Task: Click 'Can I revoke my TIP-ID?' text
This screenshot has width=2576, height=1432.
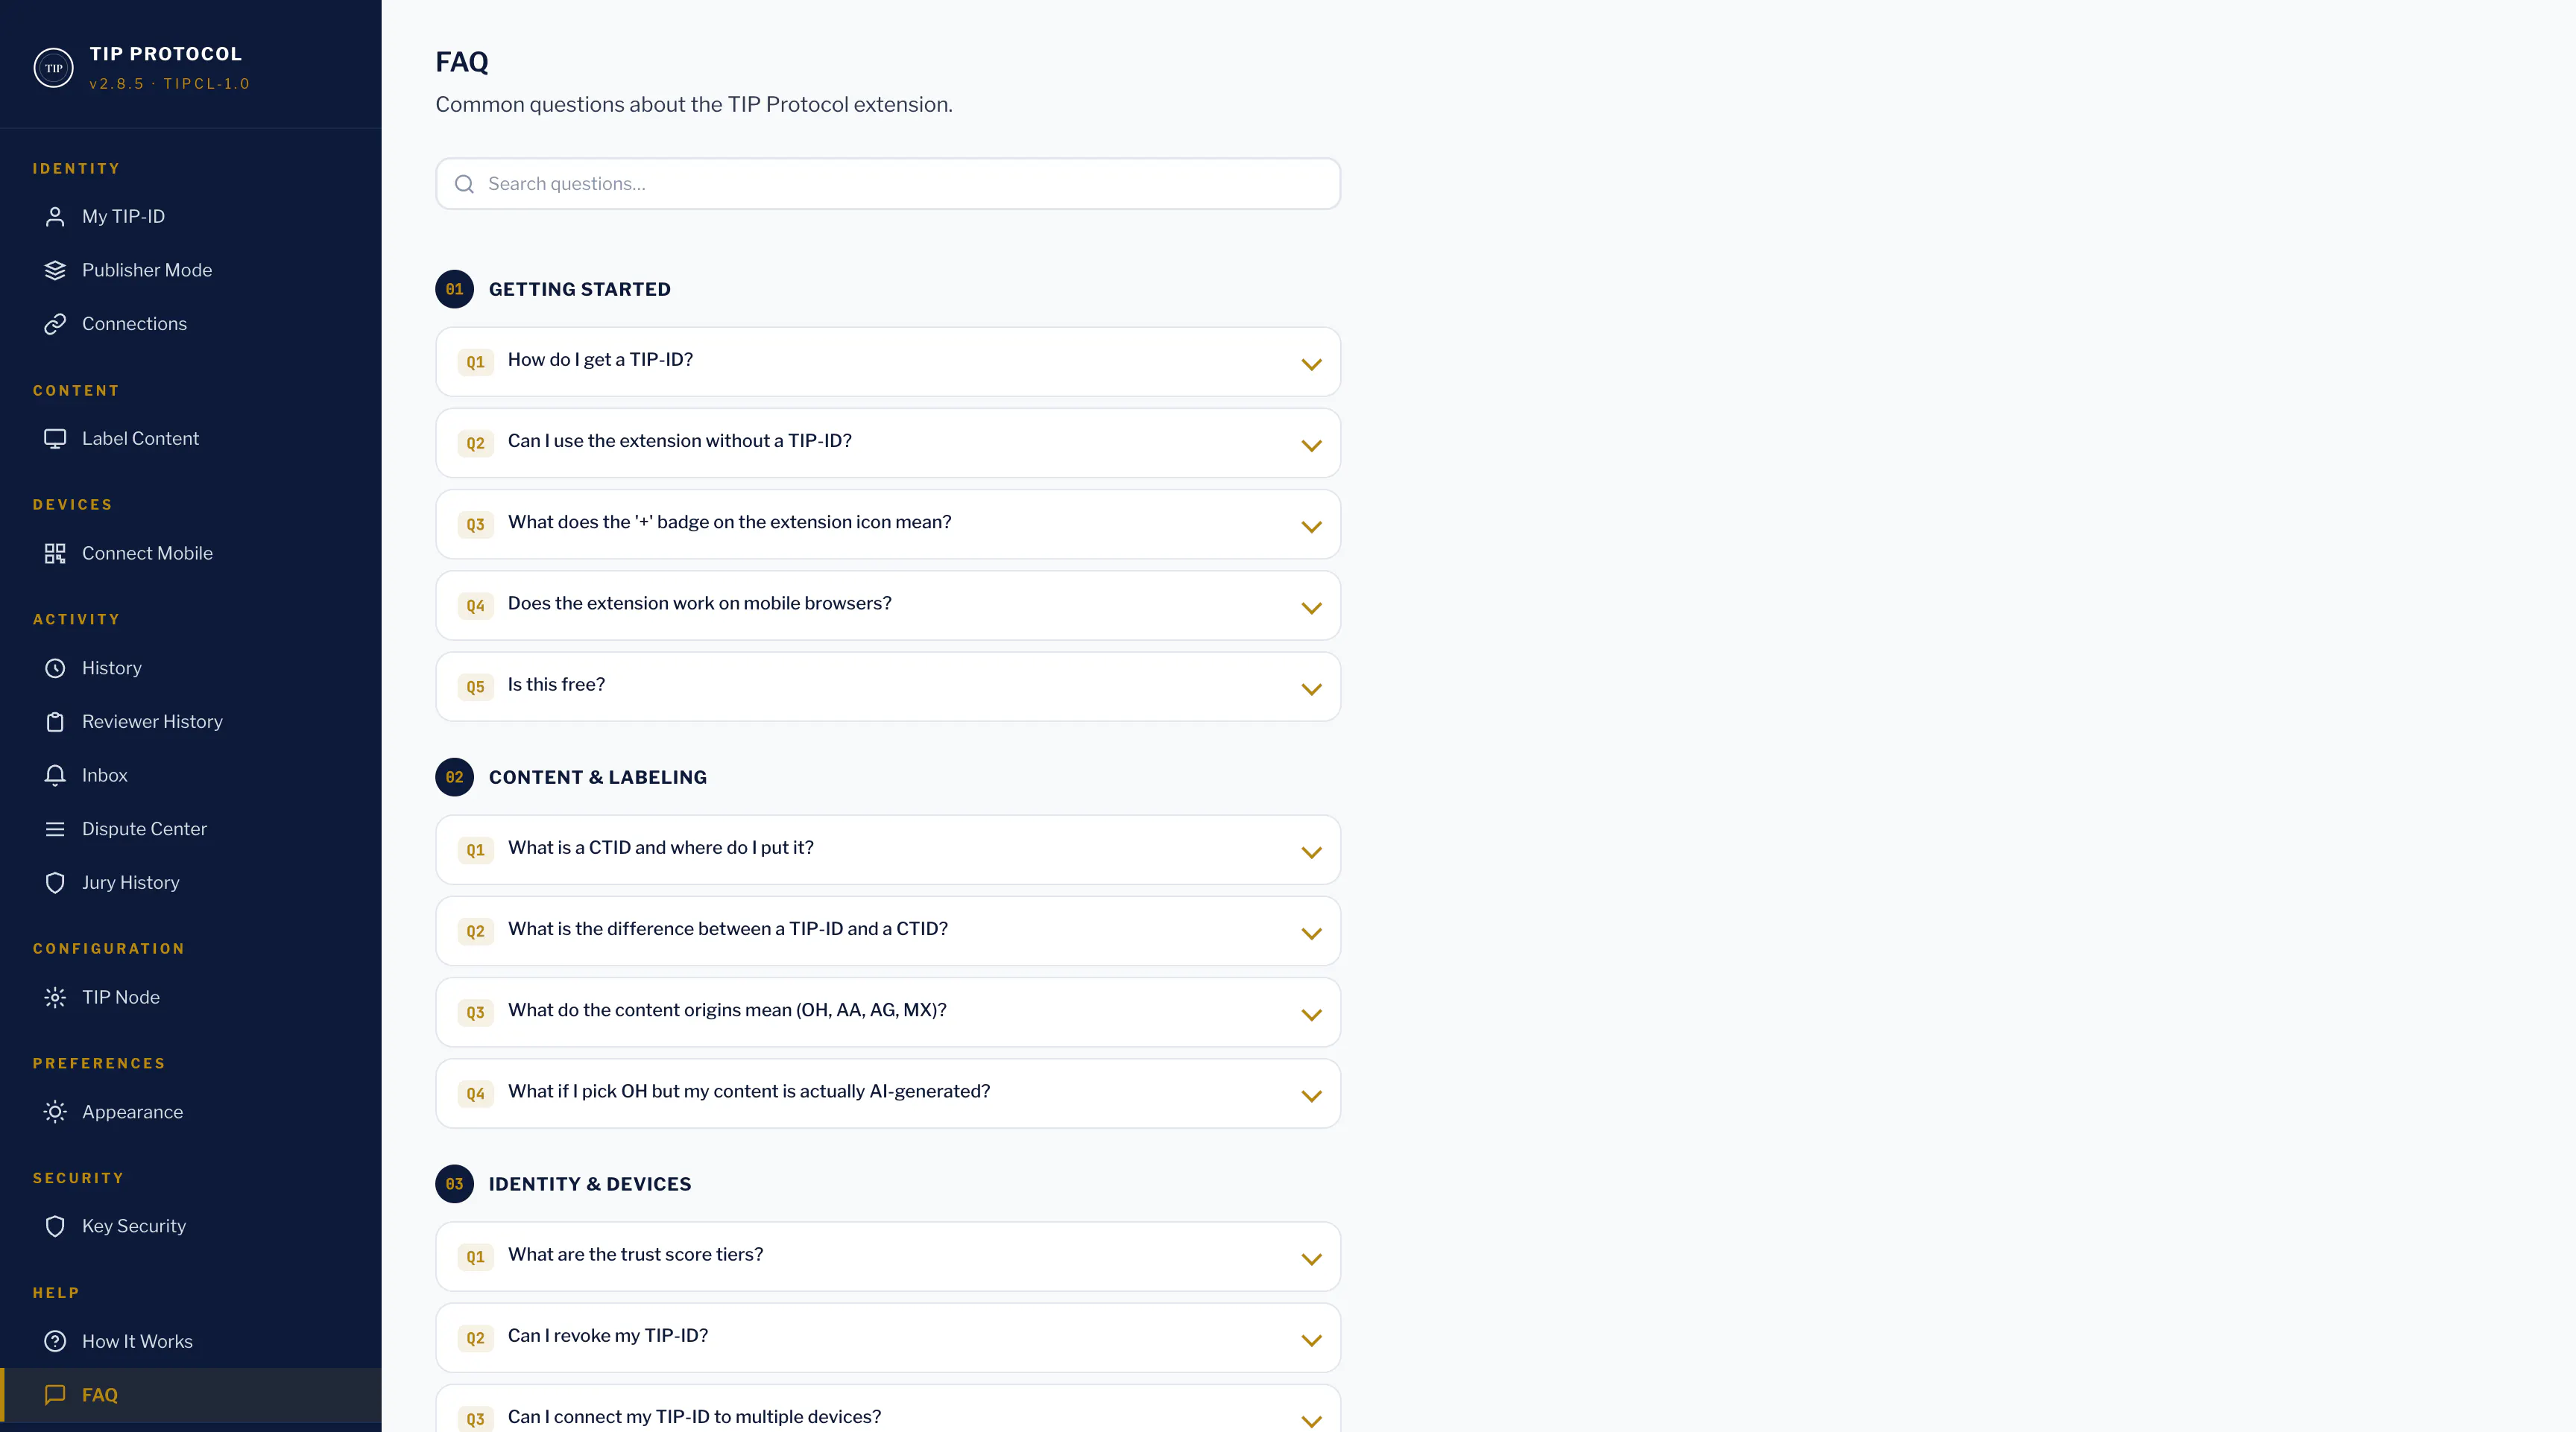Action: (608, 1336)
